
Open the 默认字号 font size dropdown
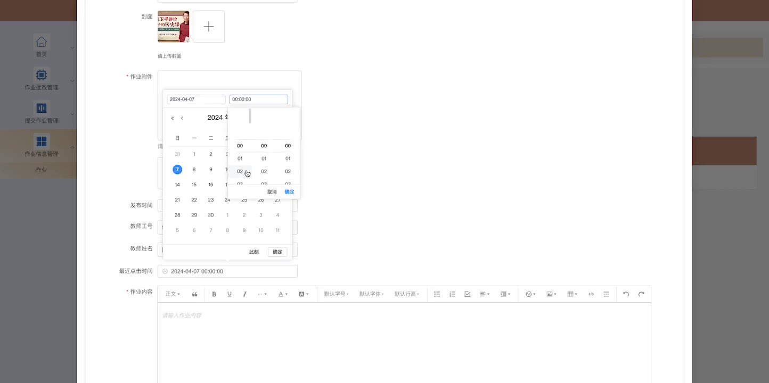336,294
